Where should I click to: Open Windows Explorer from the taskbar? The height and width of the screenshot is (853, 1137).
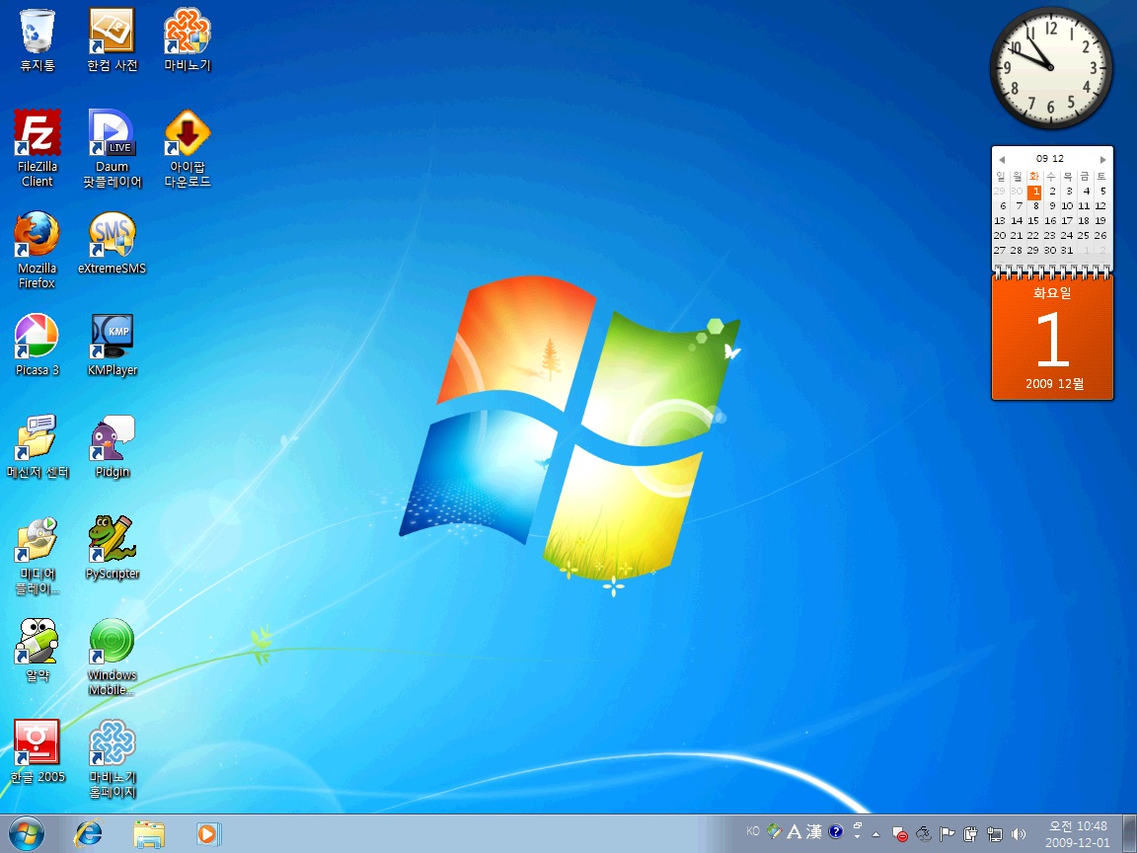click(149, 834)
